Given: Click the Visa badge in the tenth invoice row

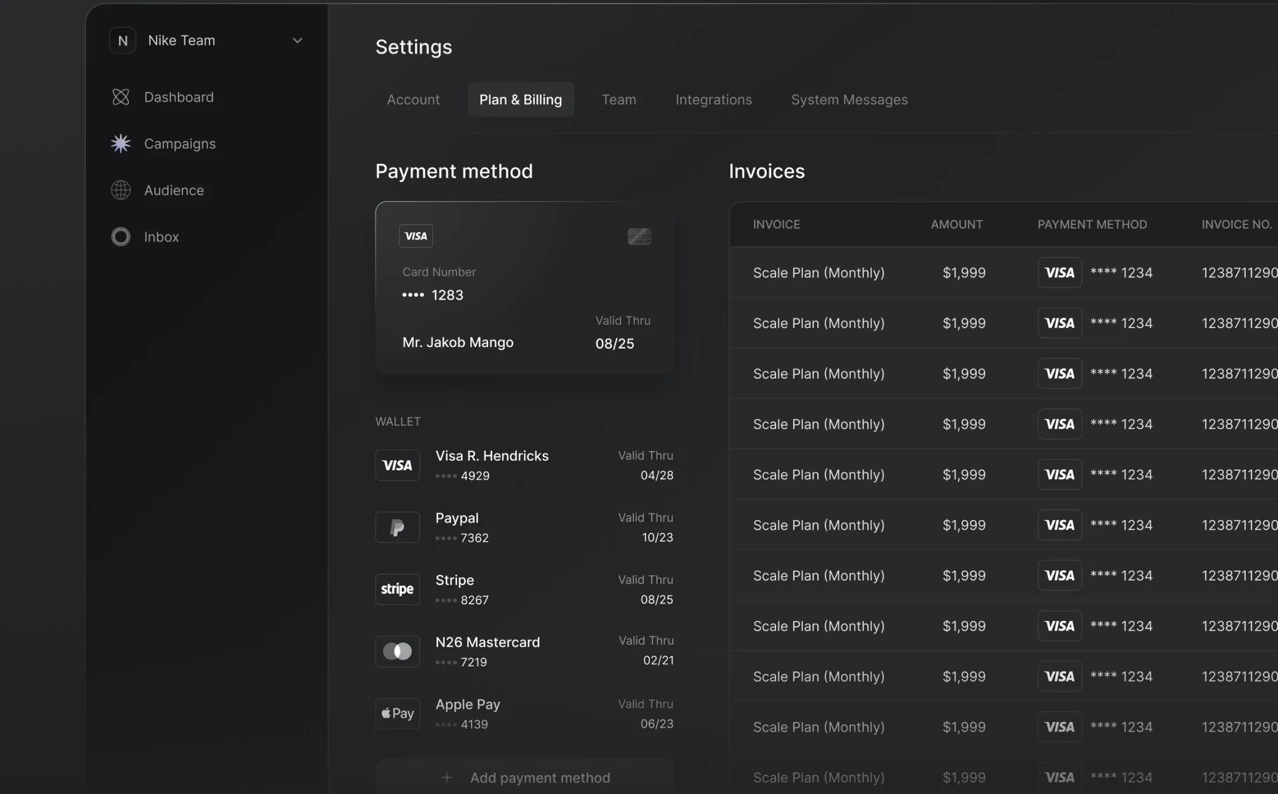Looking at the screenshot, I should tap(1060, 727).
